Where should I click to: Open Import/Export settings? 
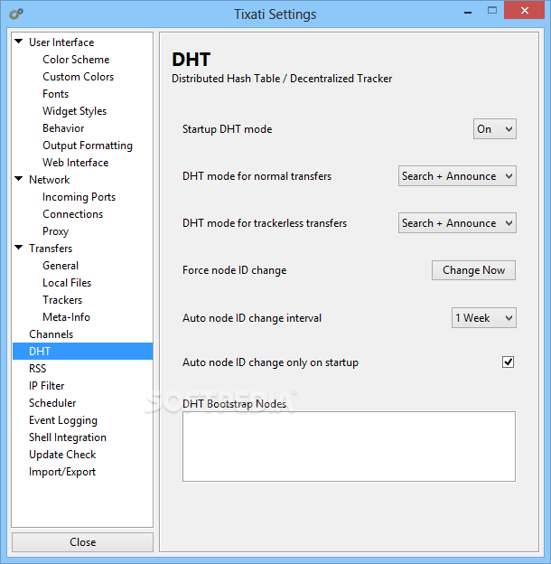point(62,472)
